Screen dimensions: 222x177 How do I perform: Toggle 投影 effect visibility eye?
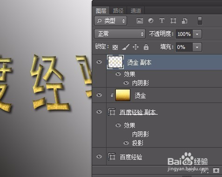coord(126,143)
